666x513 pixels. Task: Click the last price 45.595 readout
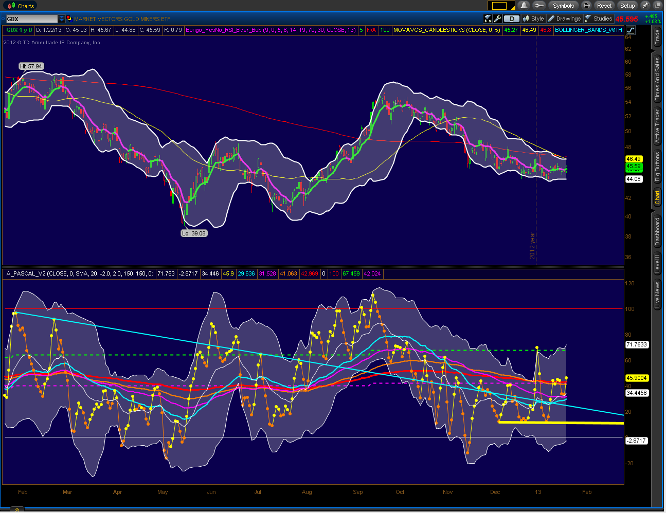(626, 19)
